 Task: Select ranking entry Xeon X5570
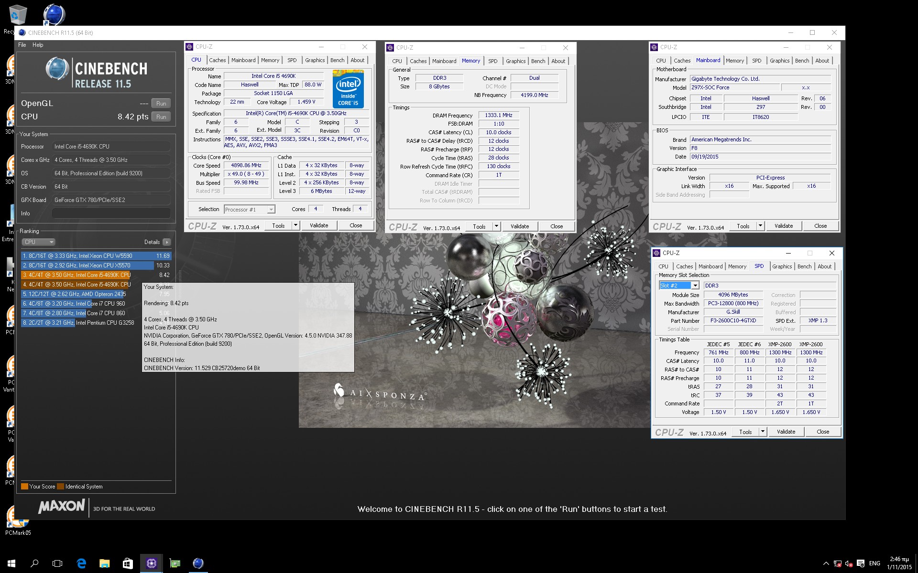(96, 265)
